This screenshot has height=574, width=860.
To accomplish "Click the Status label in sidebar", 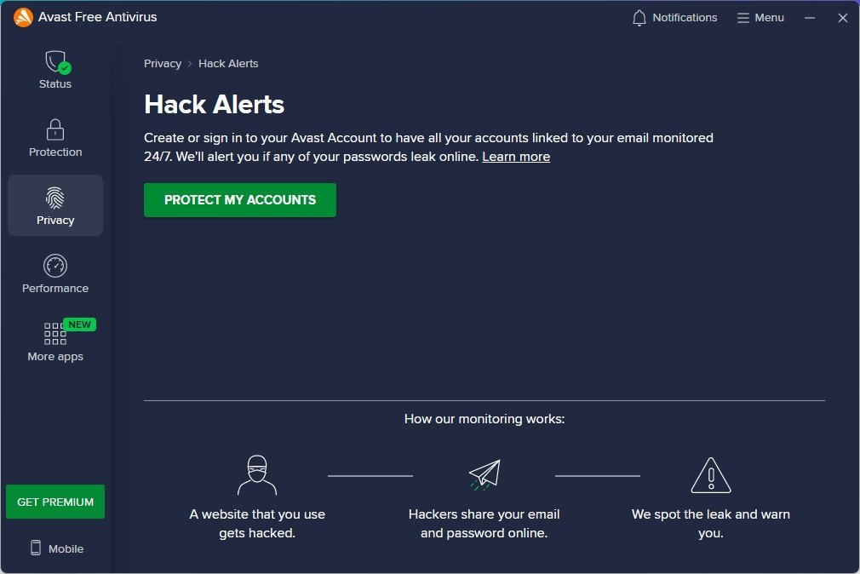I will (54, 84).
